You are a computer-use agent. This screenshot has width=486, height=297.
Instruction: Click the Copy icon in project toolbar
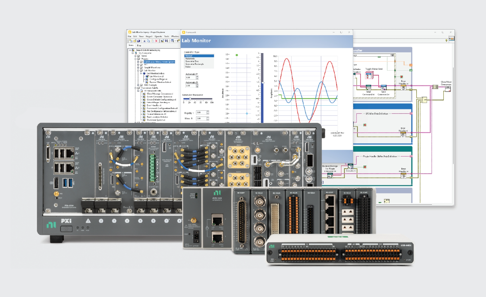148,41
